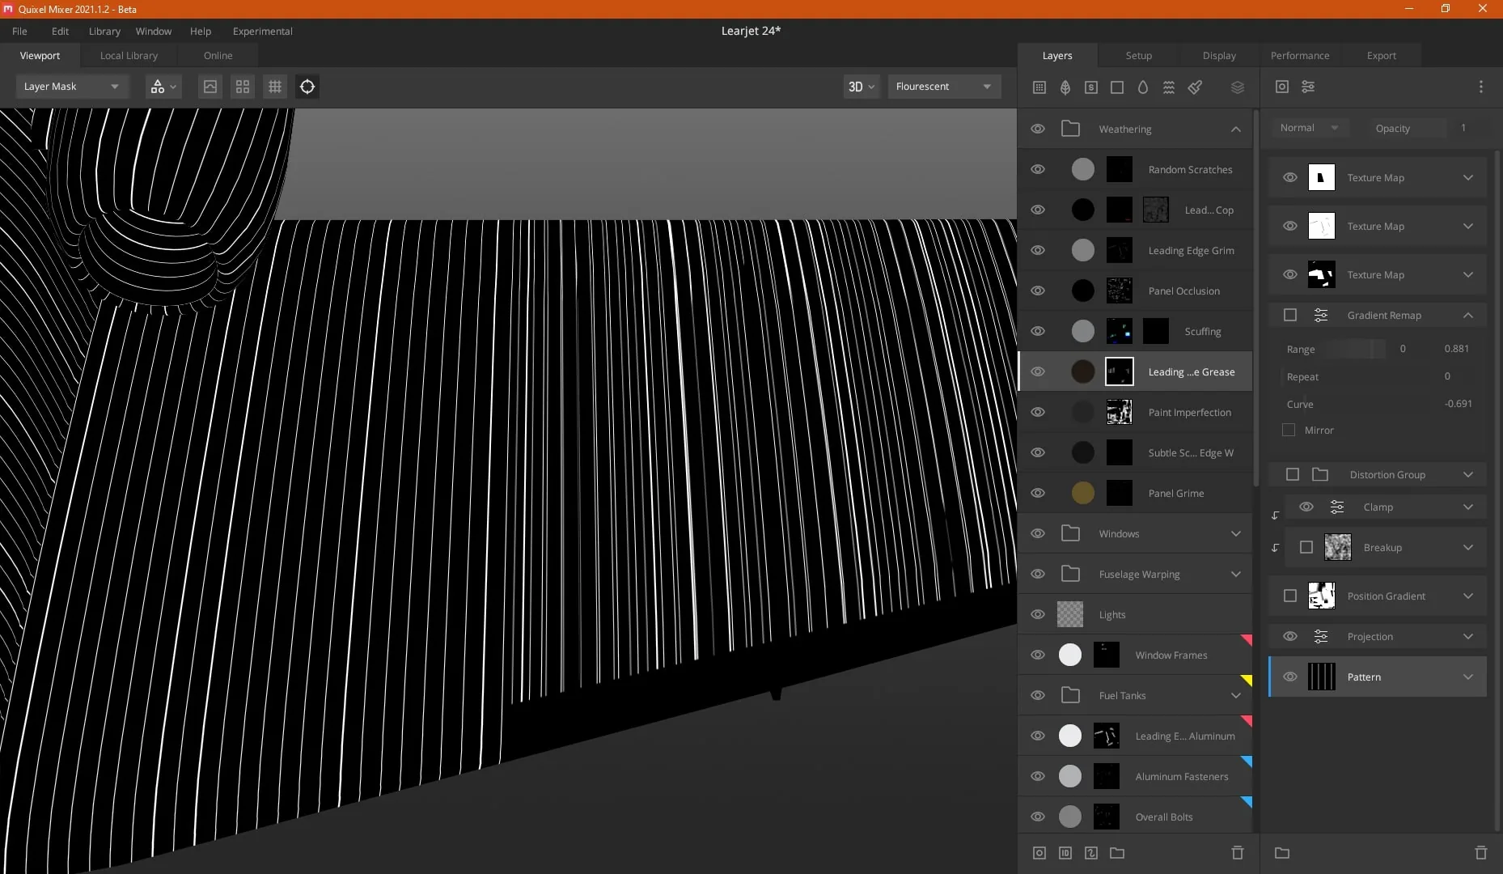Enable the Position Gradient checkbox
Viewport: 1503px width, 874px height.
click(x=1290, y=596)
